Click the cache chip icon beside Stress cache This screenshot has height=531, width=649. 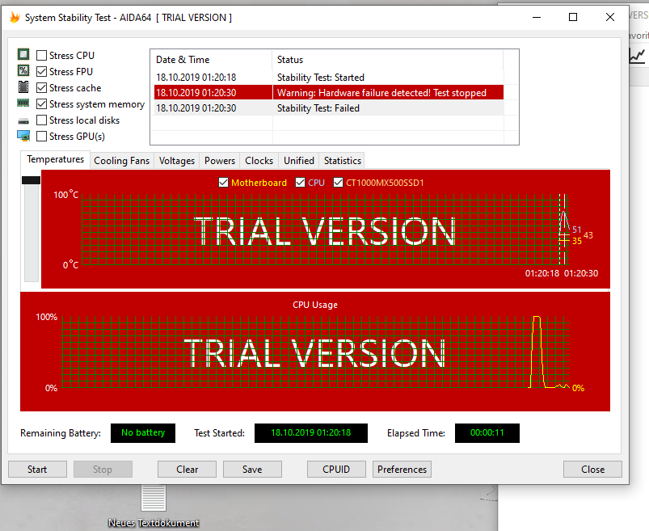click(23, 87)
